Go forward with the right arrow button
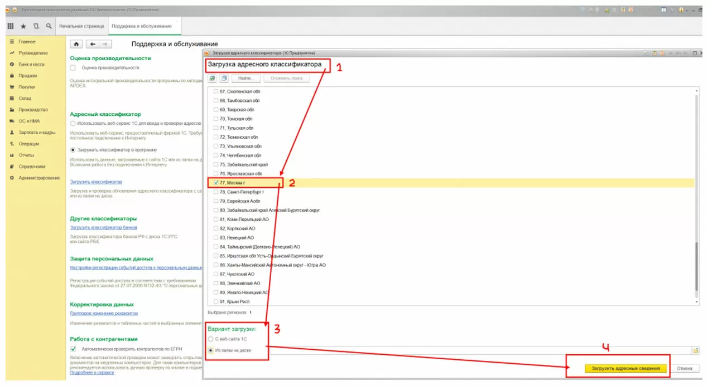 (x=104, y=44)
